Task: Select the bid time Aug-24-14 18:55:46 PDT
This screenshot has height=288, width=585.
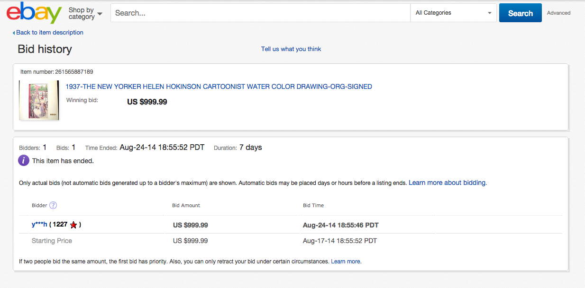Action: [341, 225]
